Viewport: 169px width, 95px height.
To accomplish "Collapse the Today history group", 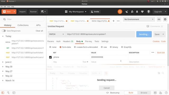I will (3, 36).
